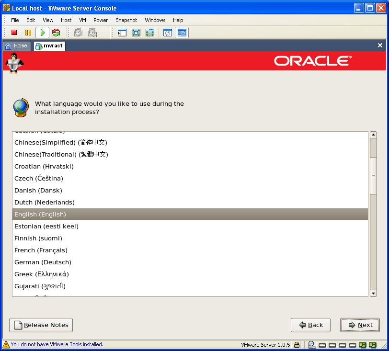This screenshot has height=351, width=389.
Task: Show or hide the inventory sidebar icon
Action: (x=122, y=33)
